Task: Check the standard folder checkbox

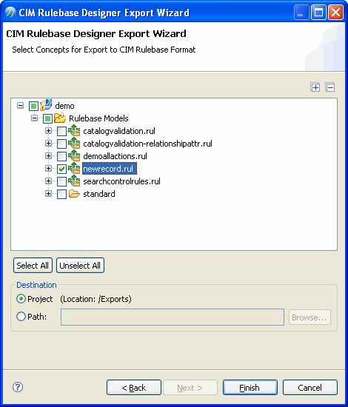Action: click(x=61, y=194)
